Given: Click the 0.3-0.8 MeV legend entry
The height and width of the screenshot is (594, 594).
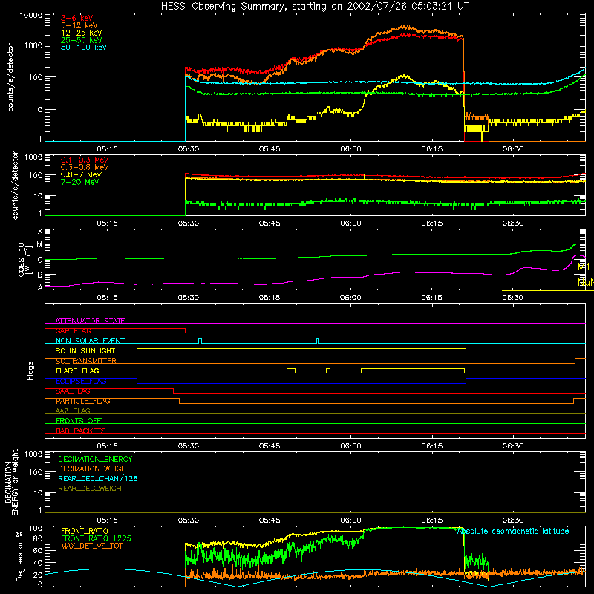Looking at the screenshot, I should tap(85, 167).
